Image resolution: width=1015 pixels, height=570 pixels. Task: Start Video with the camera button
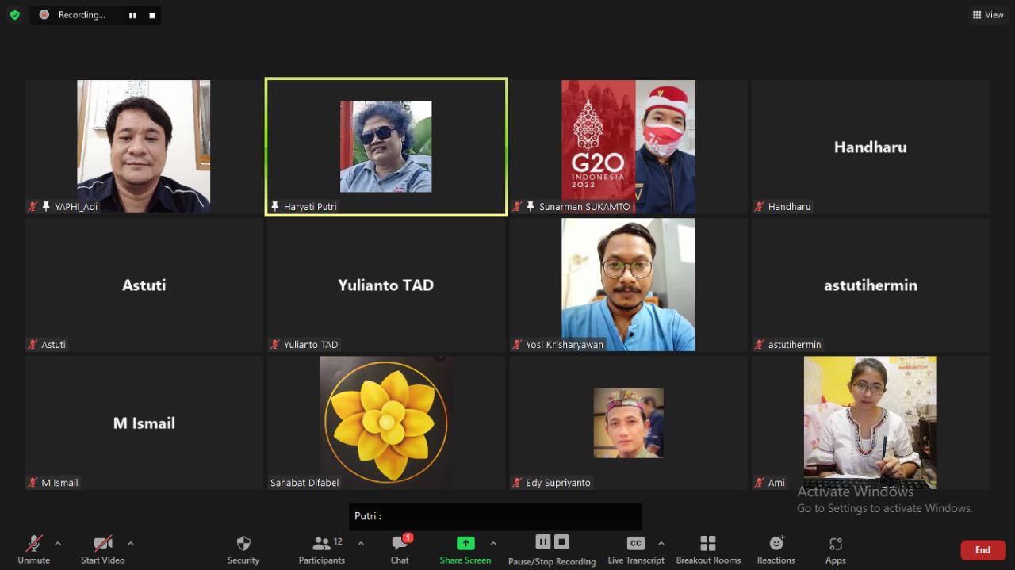(103, 549)
